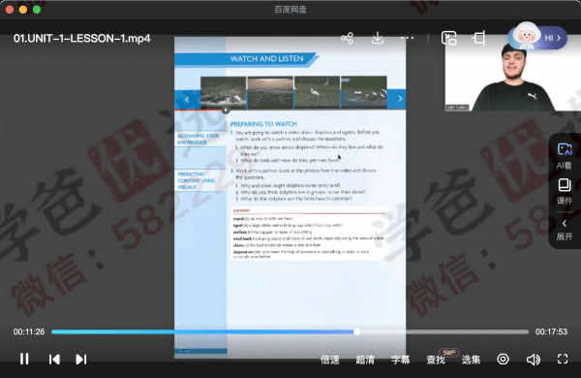
Task: Open the 查找 search feature
Action: tap(436, 360)
